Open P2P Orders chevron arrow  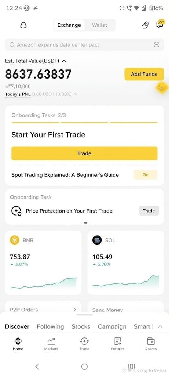pos(74,310)
